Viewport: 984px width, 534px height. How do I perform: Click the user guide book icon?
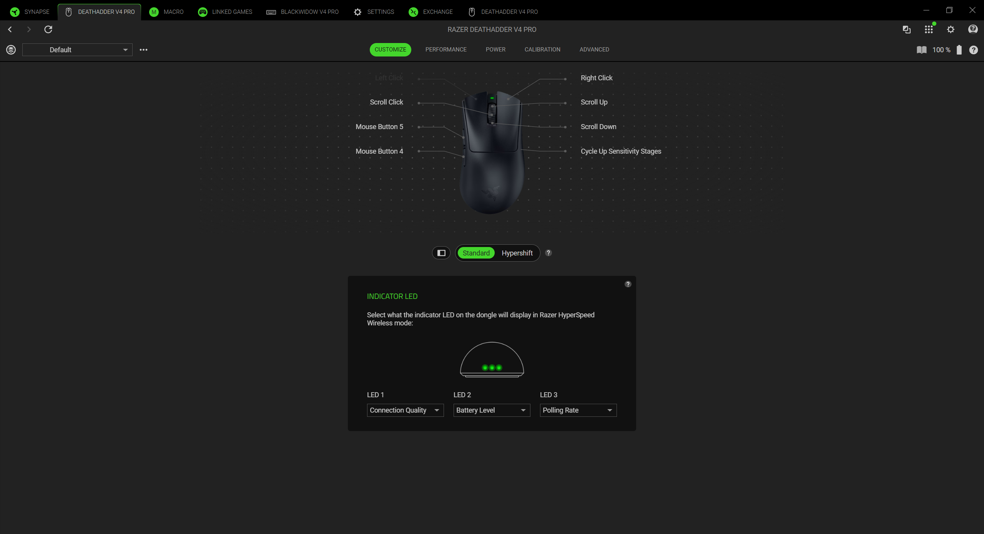tap(921, 50)
